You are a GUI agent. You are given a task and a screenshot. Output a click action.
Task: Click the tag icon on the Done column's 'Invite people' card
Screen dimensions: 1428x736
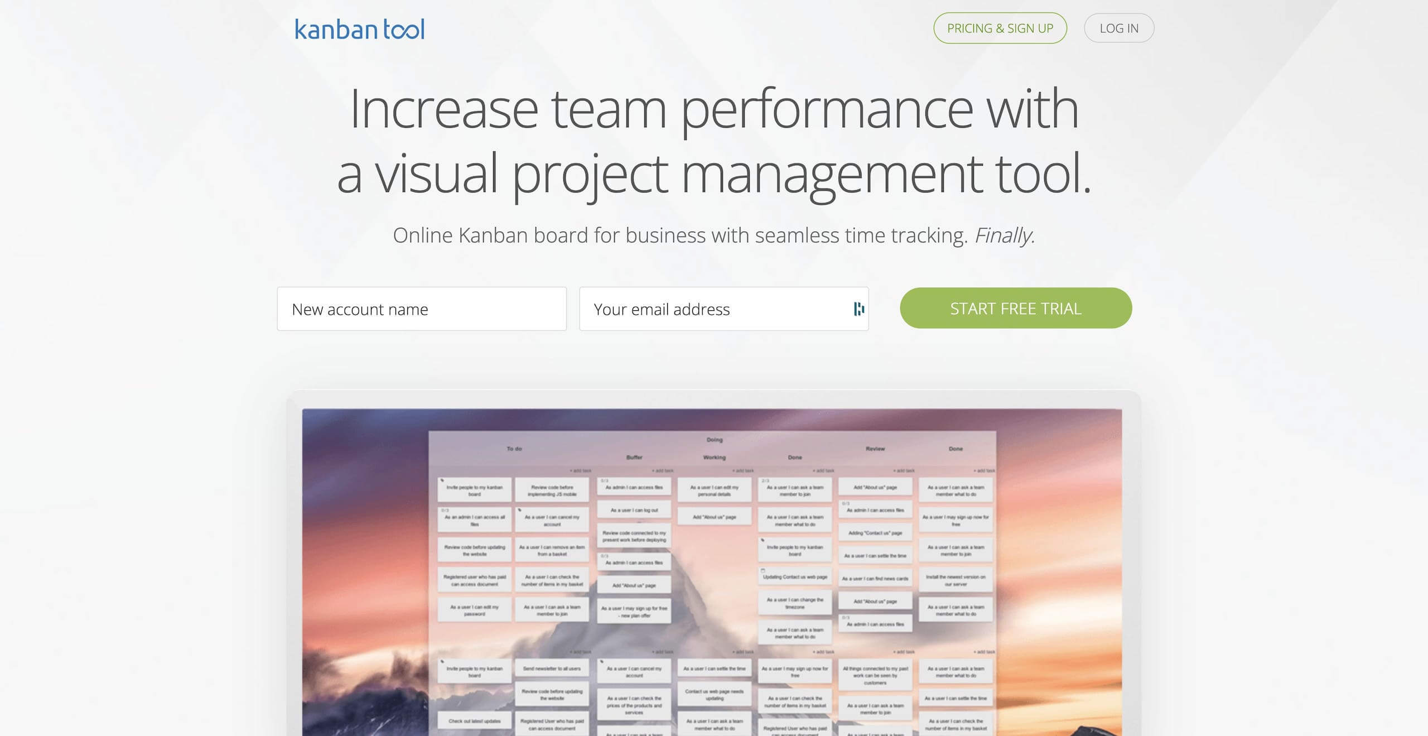[x=763, y=540]
